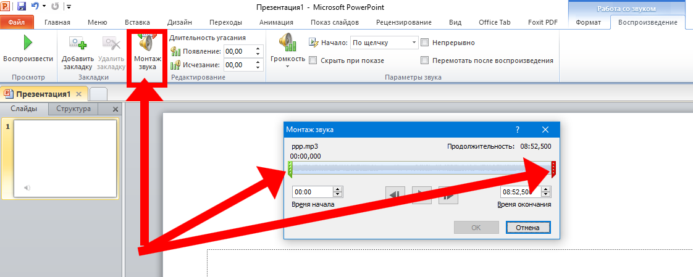Screen dimensions: 693x277
Task: Switch to the Вставка ribbon tab
Action: [x=137, y=23]
